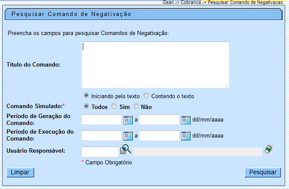Viewport: 289px width, 189px height.
Task: Focus the Título do Comando text area
Action: coord(155,65)
